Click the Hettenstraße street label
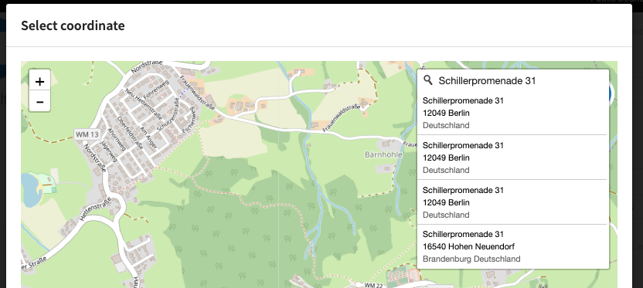Viewport: 643px width, 288px height. (95, 209)
